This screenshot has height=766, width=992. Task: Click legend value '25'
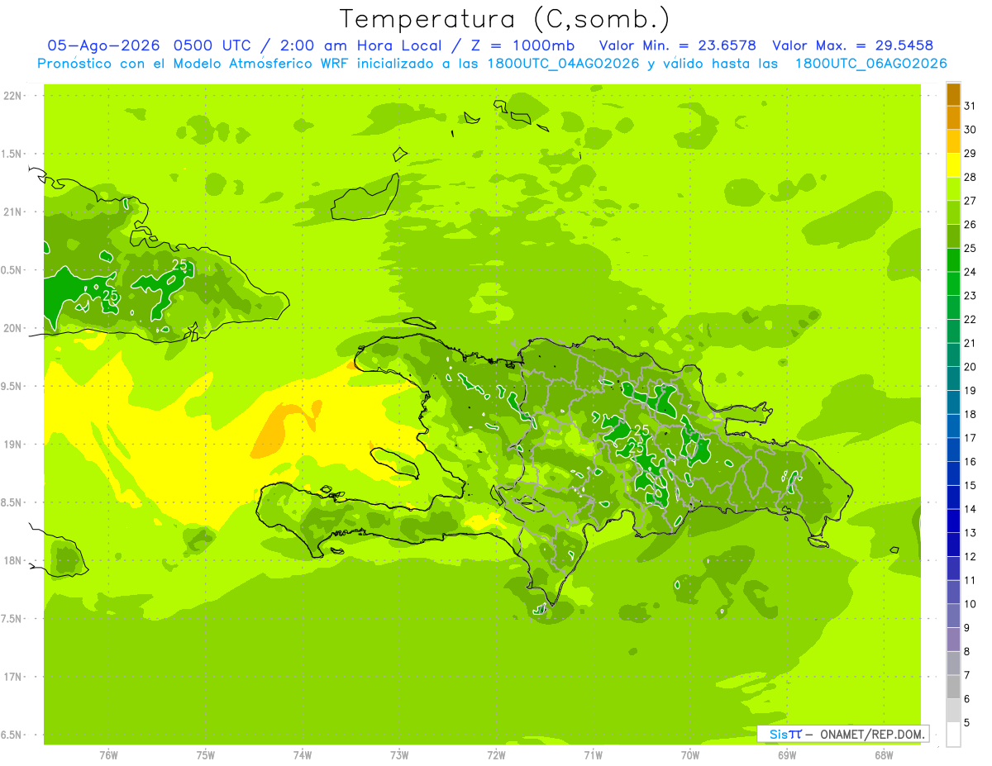pyautogui.click(x=971, y=248)
